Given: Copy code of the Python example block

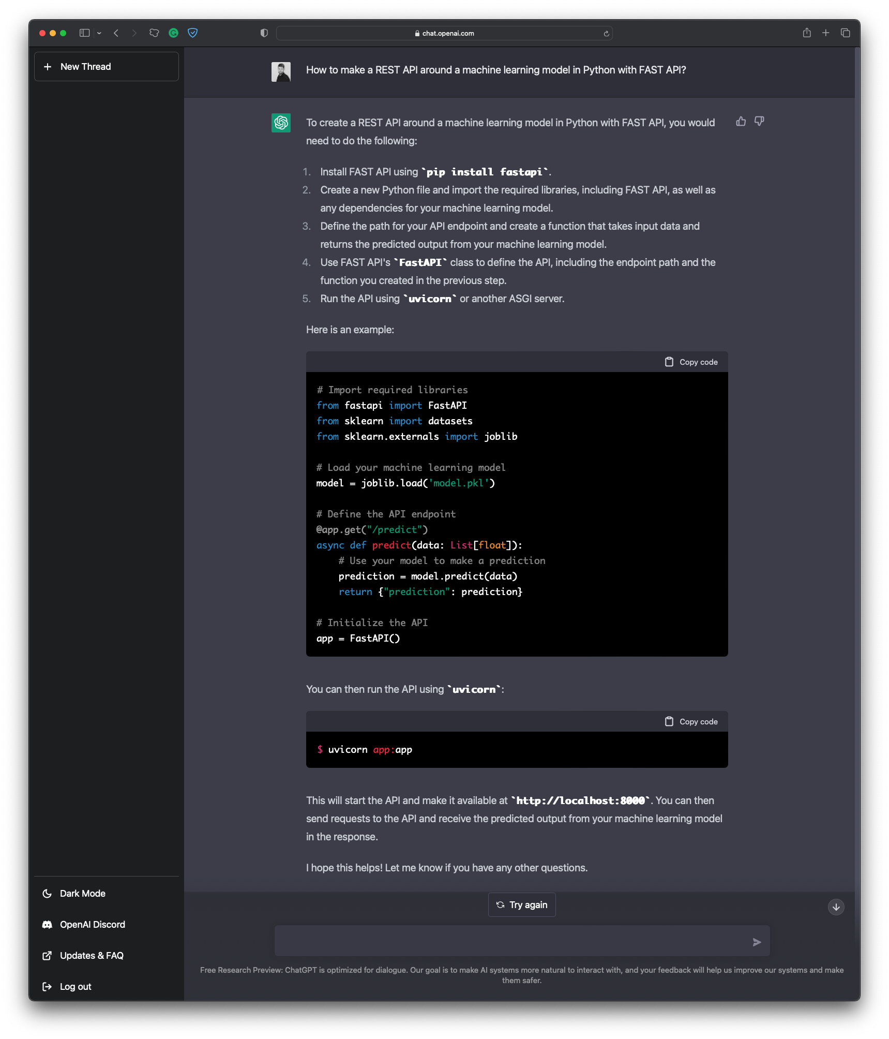Looking at the screenshot, I should click(x=691, y=362).
